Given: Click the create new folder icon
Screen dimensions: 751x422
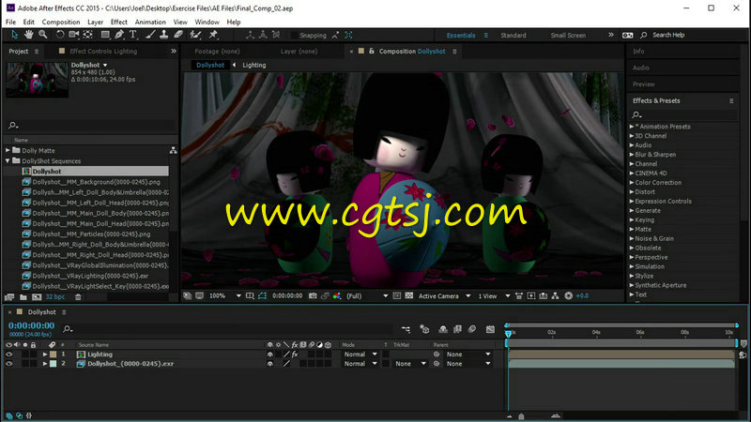Looking at the screenshot, I should 23,297.
